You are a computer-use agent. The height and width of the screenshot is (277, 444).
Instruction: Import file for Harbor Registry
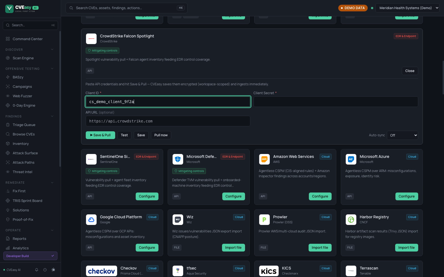[407, 248]
